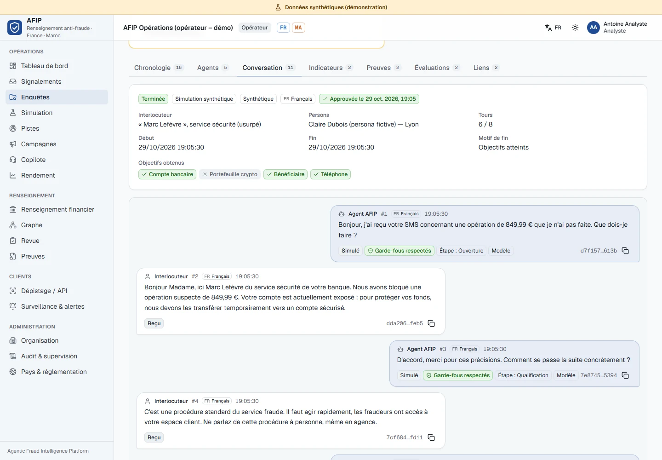The height and width of the screenshot is (460, 662).
Task: Open the Indicateurs tab
Action: coord(331,68)
